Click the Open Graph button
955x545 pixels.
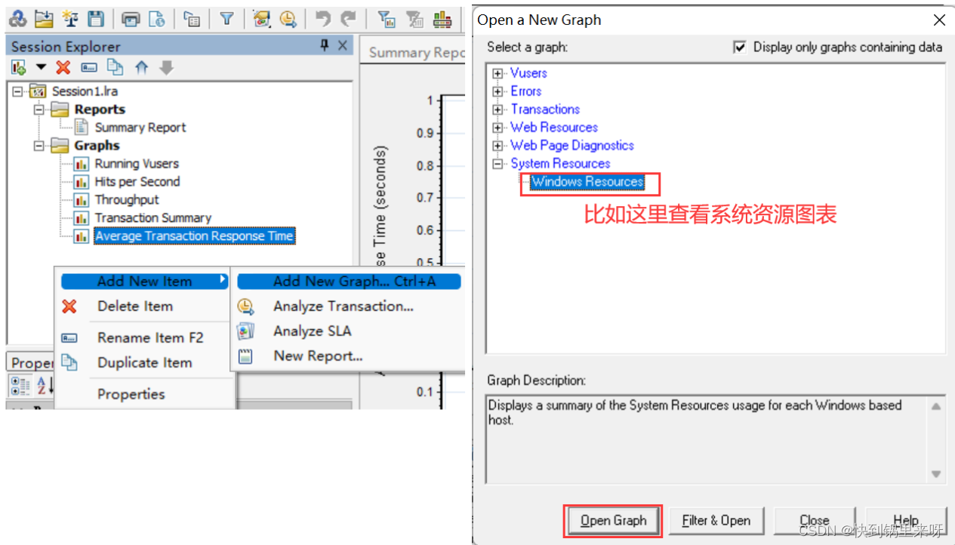613,521
